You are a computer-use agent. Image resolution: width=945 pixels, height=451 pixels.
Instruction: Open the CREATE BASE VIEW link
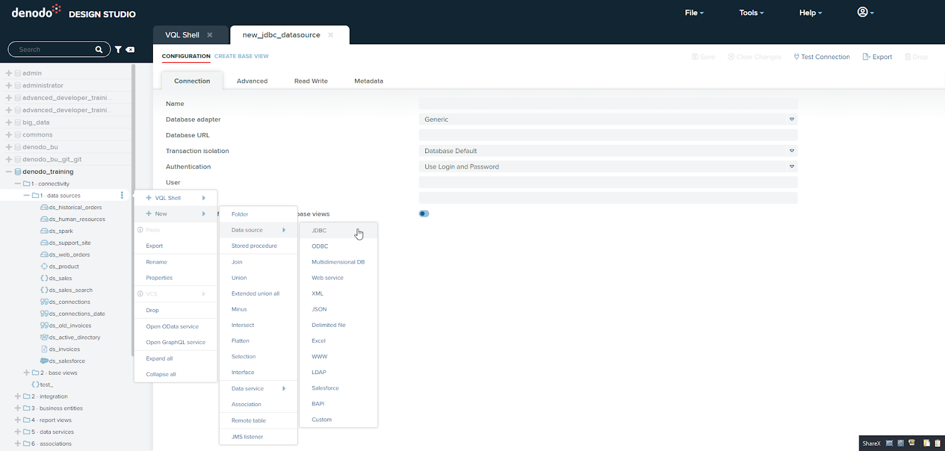point(242,56)
